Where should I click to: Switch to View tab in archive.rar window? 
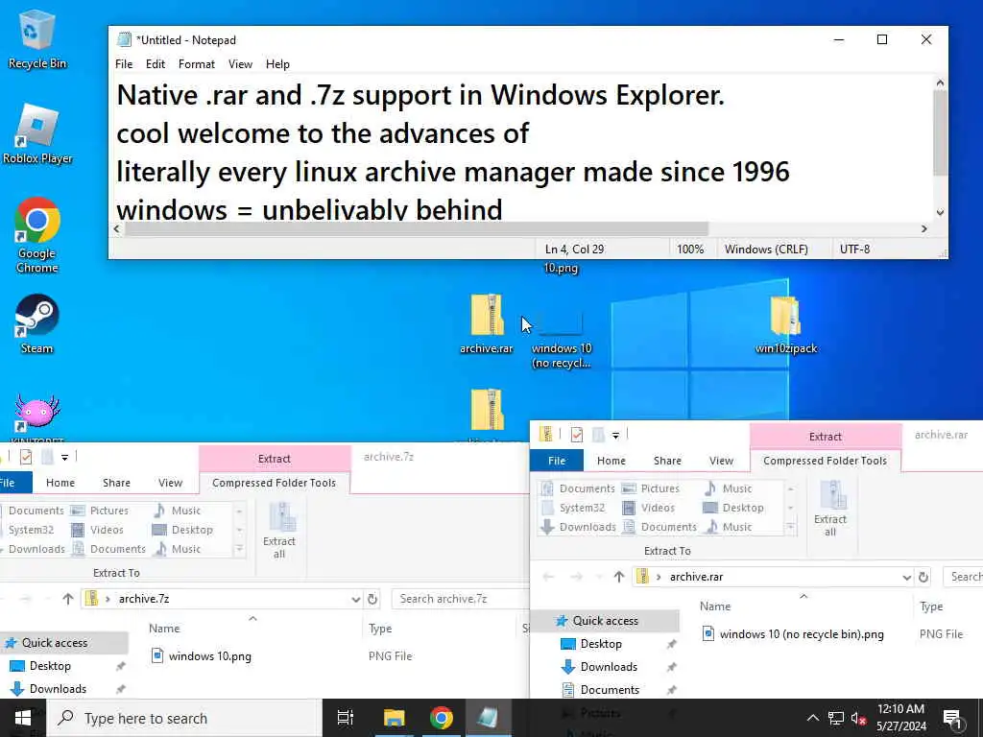(721, 461)
